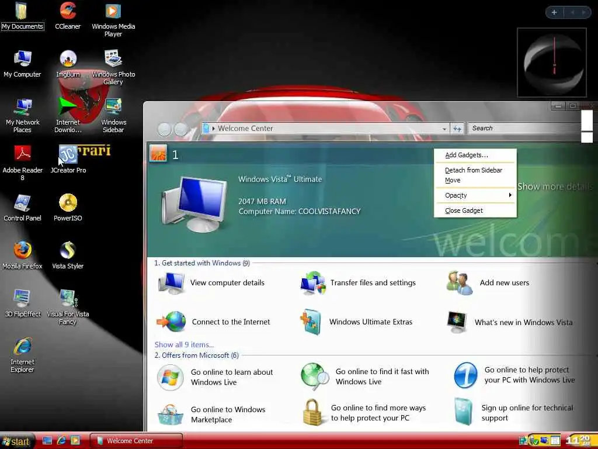
Task: Open Windows Media Player desktop icon
Action: tap(113, 19)
